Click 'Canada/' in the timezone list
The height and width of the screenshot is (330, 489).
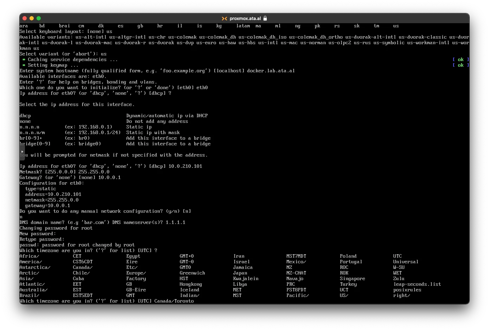83,268
